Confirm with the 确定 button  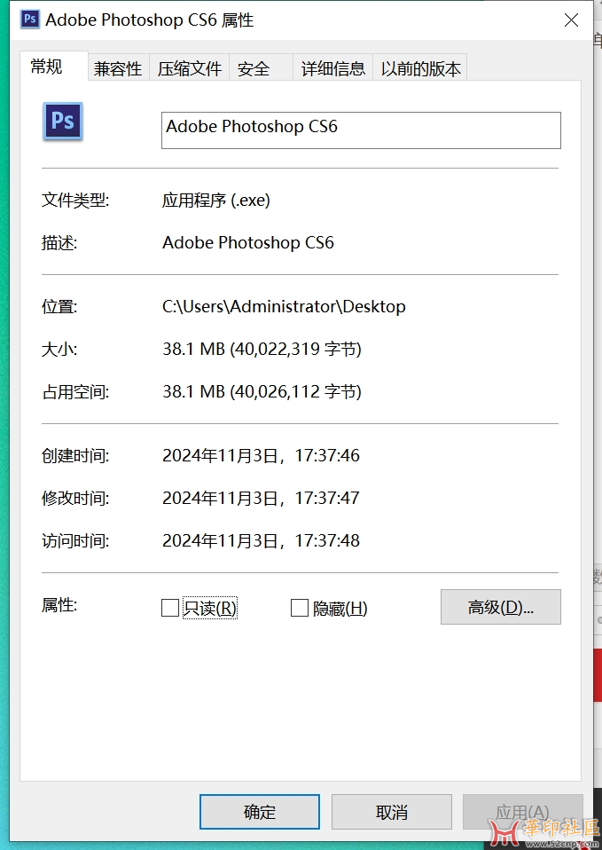point(260,812)
